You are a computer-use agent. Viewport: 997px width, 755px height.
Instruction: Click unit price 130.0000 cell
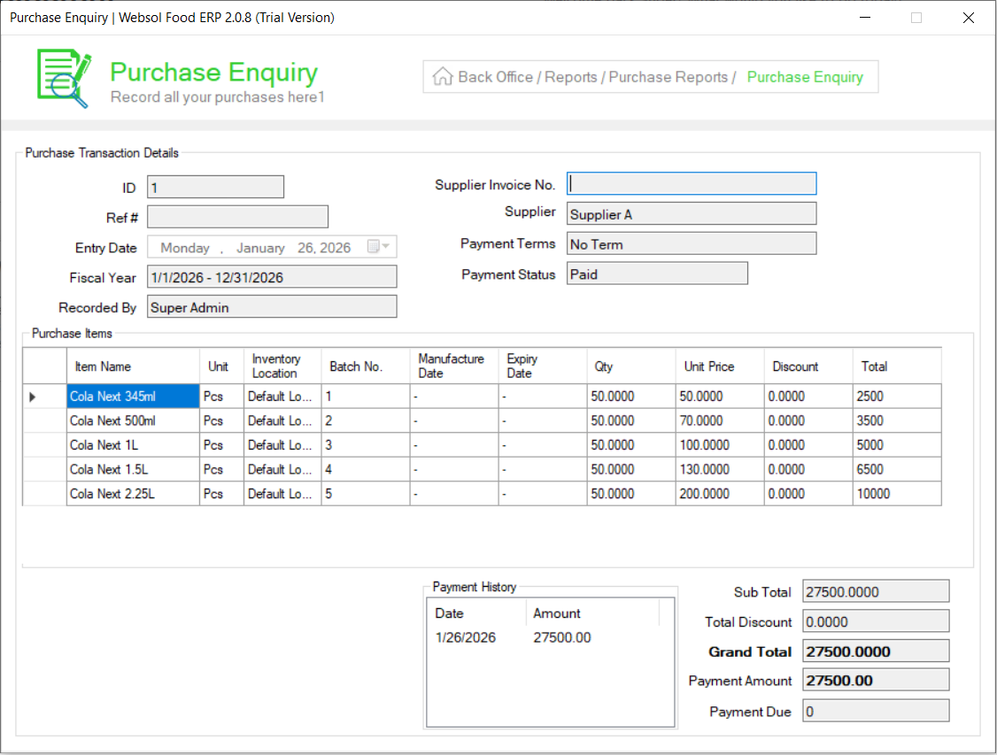(720, 469)
